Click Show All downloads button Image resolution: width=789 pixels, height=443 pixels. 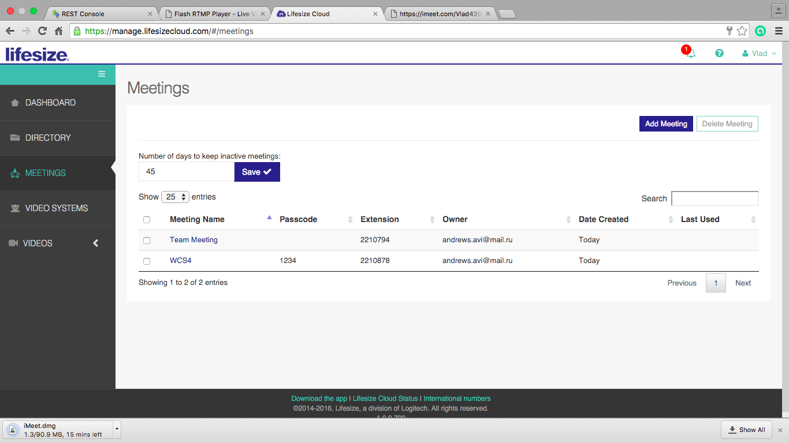(746, 430)
